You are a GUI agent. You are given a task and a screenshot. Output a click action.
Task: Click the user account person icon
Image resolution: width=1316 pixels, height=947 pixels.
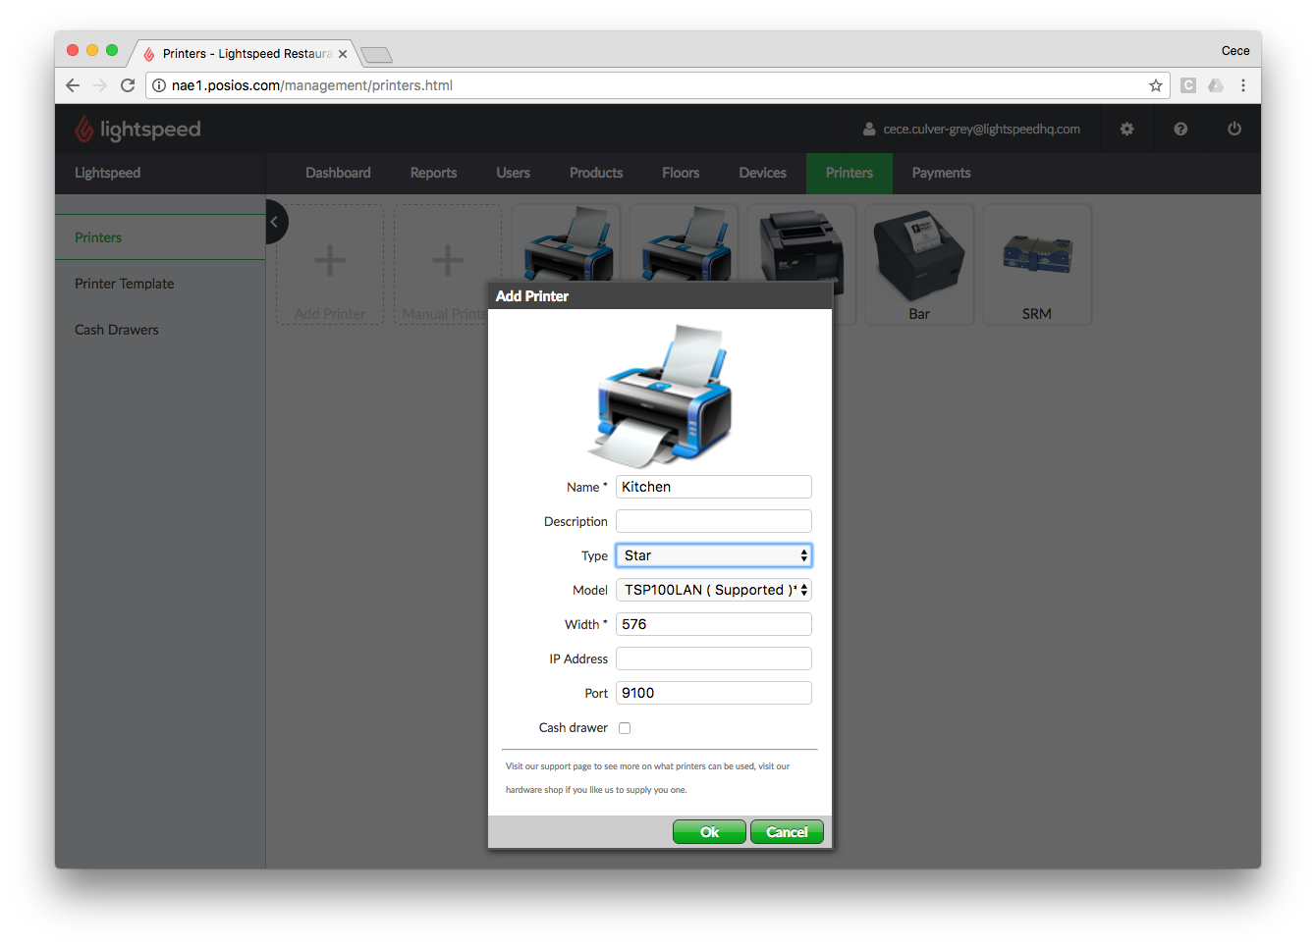click(x=869, y=129)
